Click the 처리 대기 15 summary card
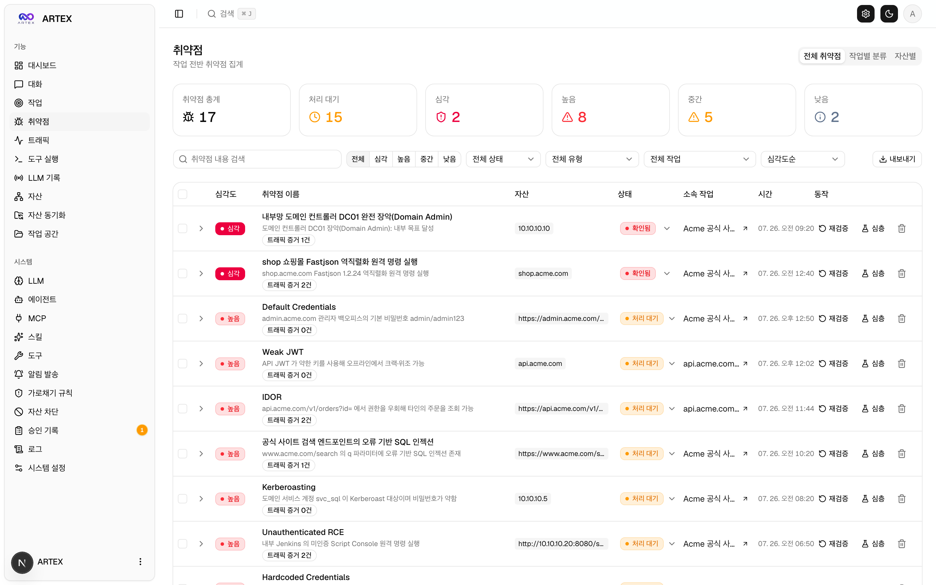Viewport: 936px width, 585px height. click(x=358, y=110)
